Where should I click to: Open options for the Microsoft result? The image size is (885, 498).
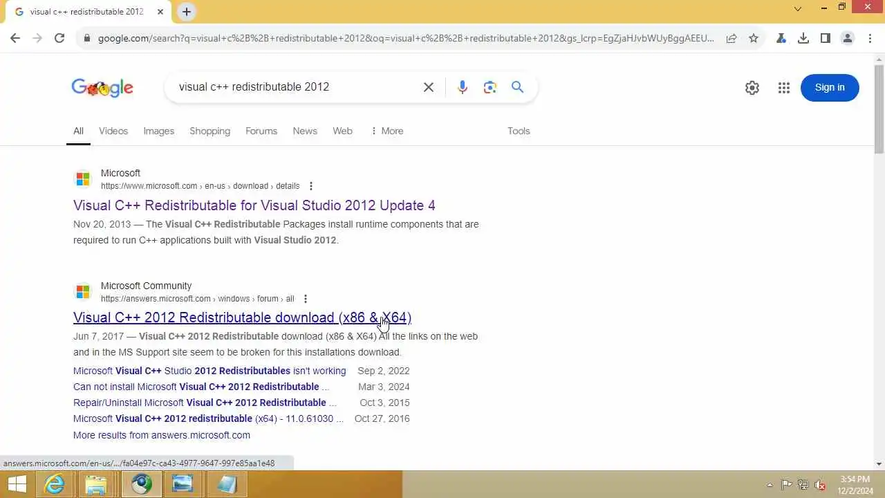click(x=311, y=186)
